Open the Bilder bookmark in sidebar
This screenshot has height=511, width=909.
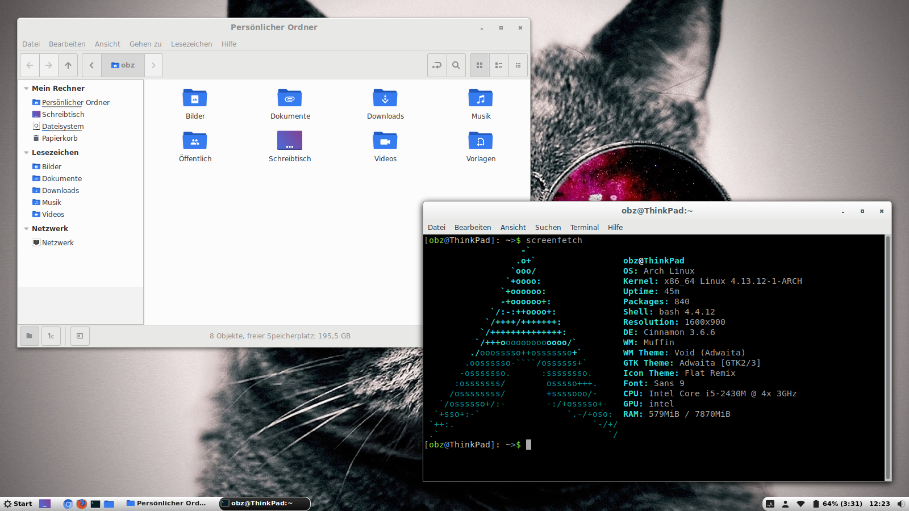coord(47,167)
